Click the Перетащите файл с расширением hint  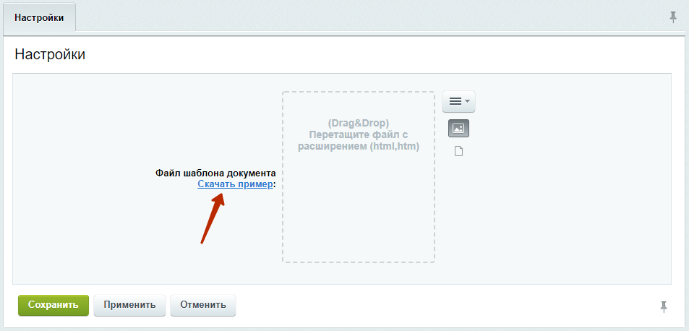coord(359,140)
